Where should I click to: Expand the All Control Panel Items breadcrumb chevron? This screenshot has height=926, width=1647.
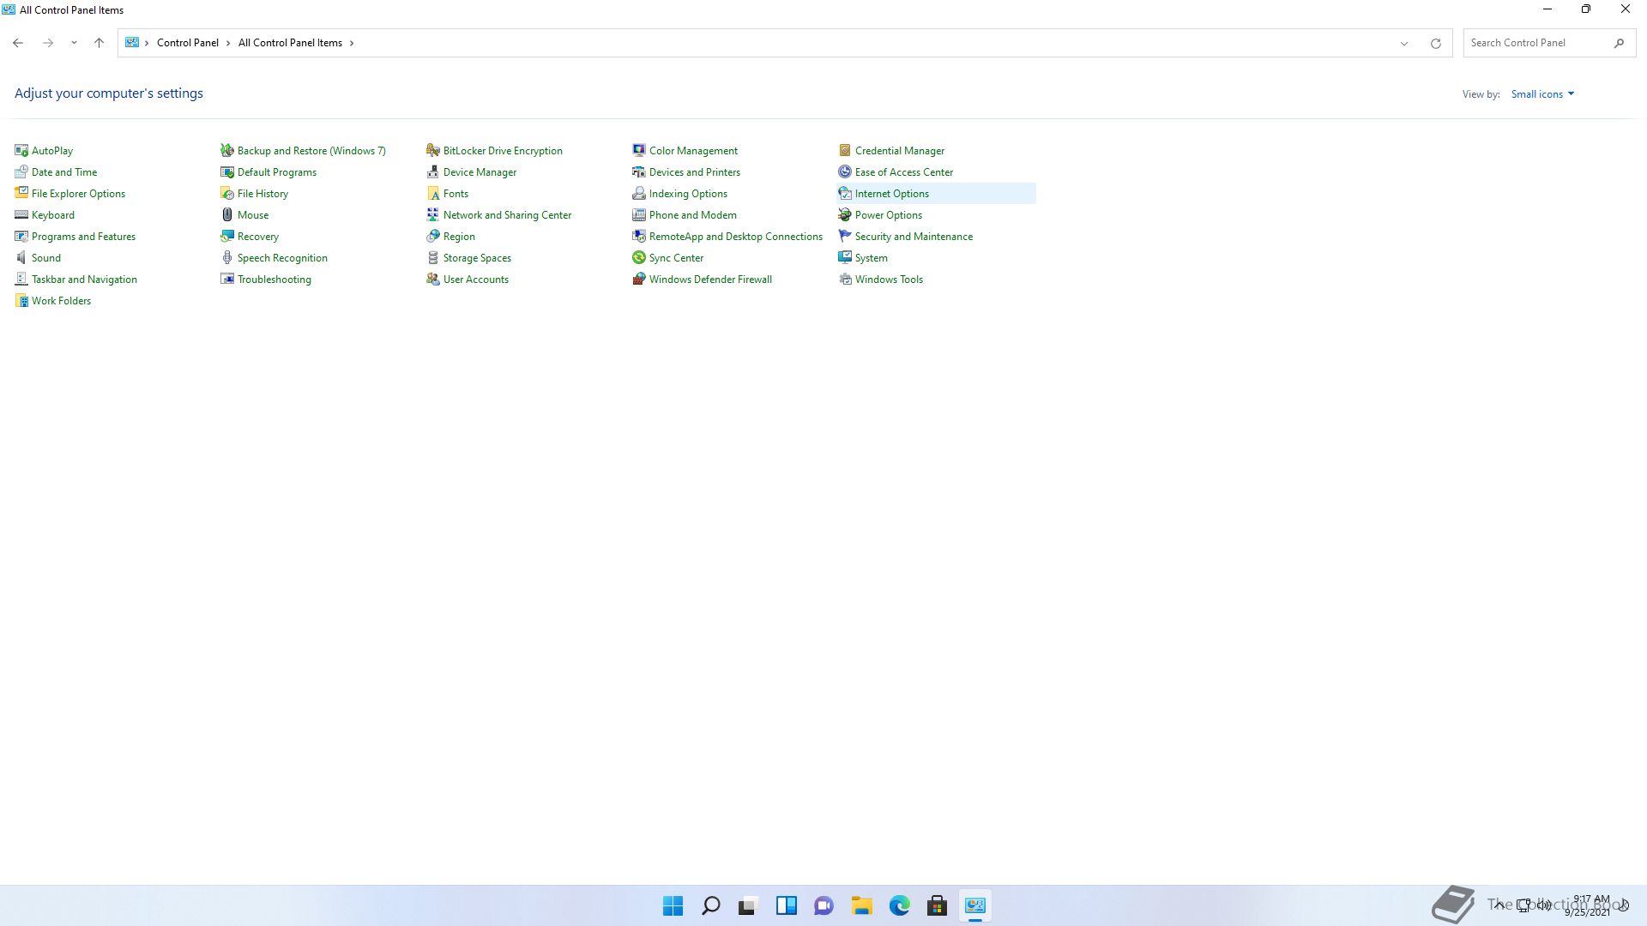tap(352, 43)
